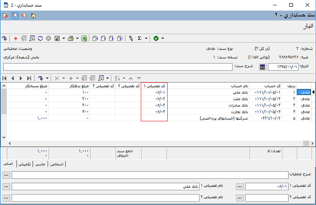Open the اشخاص tab
Viewport: 316px width, 205px height.
(x=56, y=164)
